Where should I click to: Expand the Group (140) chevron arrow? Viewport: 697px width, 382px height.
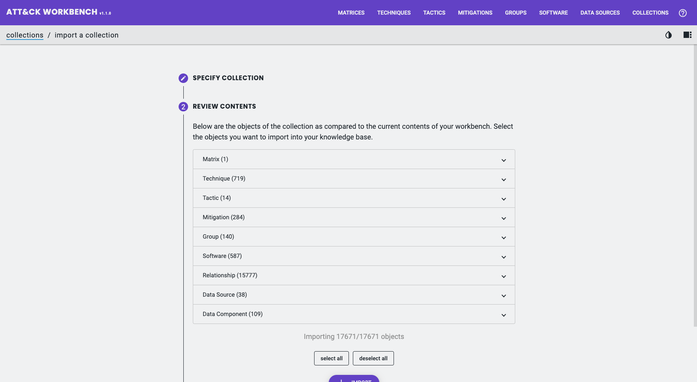[503, 237]
